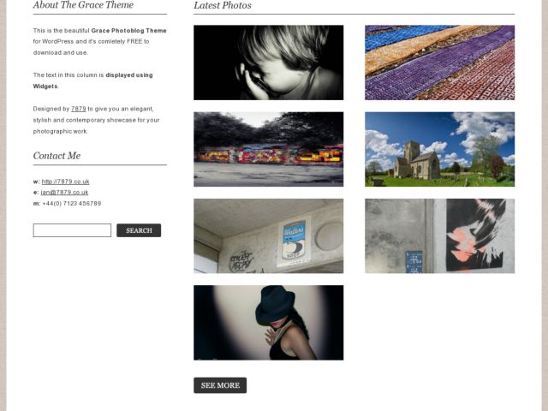The height and width of the screenshot is (411, 548).
Task: Select the soup can poster photo
Action: [x=268, y=236]
